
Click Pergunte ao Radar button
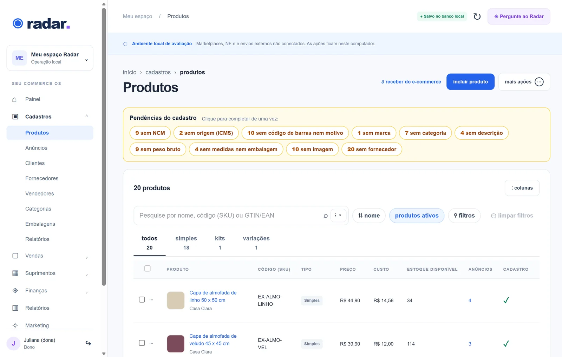tap(519, 16)
